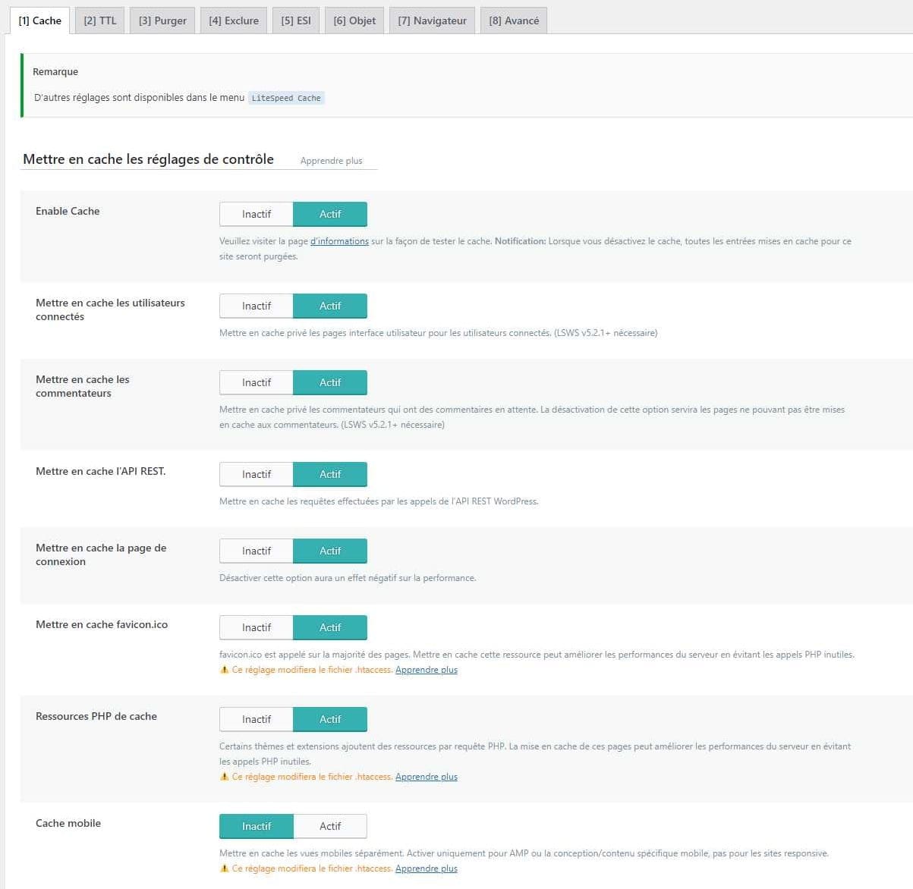Open Apprendre plus under Cache mobile setting
This screenshot has width=913, height=889.
(x=427, y=869)
